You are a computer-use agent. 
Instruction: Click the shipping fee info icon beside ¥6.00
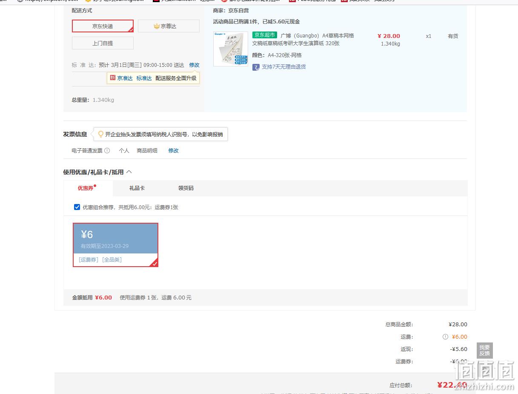click(x=445, y=337)
